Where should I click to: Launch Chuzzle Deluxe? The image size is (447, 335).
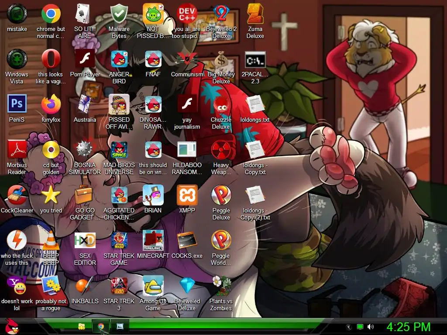click(221, 104)
